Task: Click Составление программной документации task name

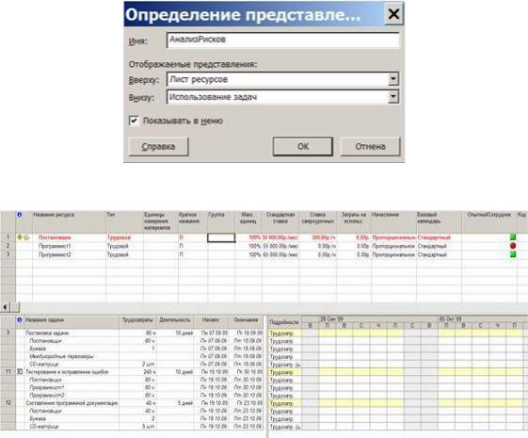Action: pos(72,403)
